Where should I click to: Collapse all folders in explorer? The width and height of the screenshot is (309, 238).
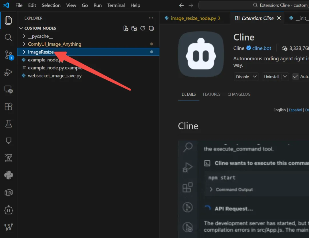pos(151,28)
